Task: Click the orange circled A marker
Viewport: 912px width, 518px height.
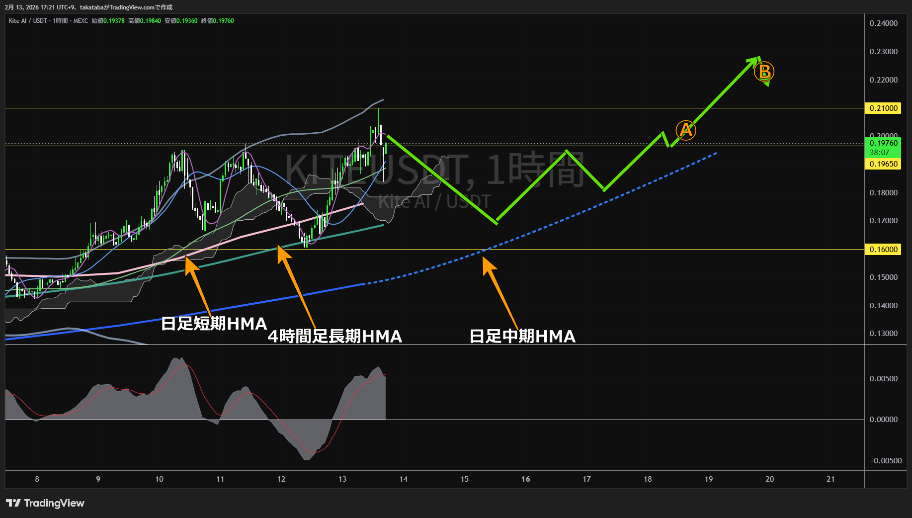Action: click(686, 130)
